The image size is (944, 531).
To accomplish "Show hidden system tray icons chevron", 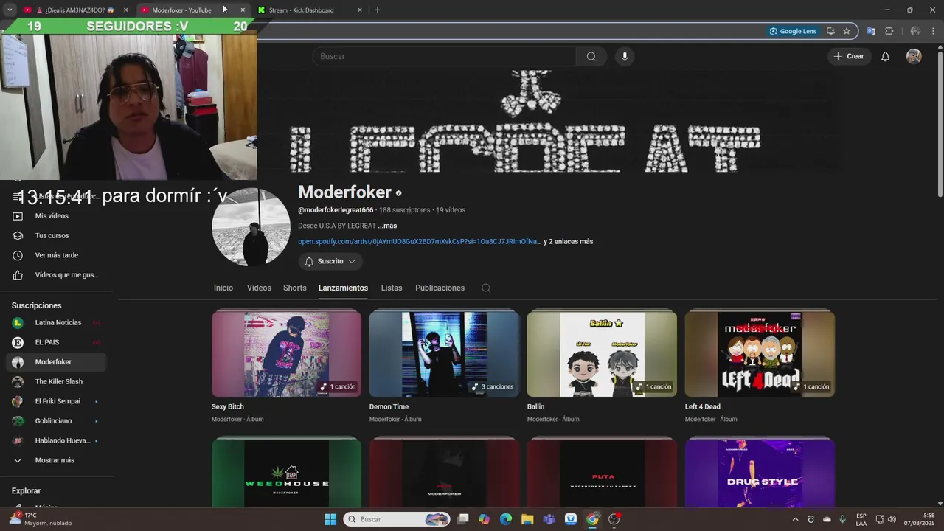I will point(795,519).
